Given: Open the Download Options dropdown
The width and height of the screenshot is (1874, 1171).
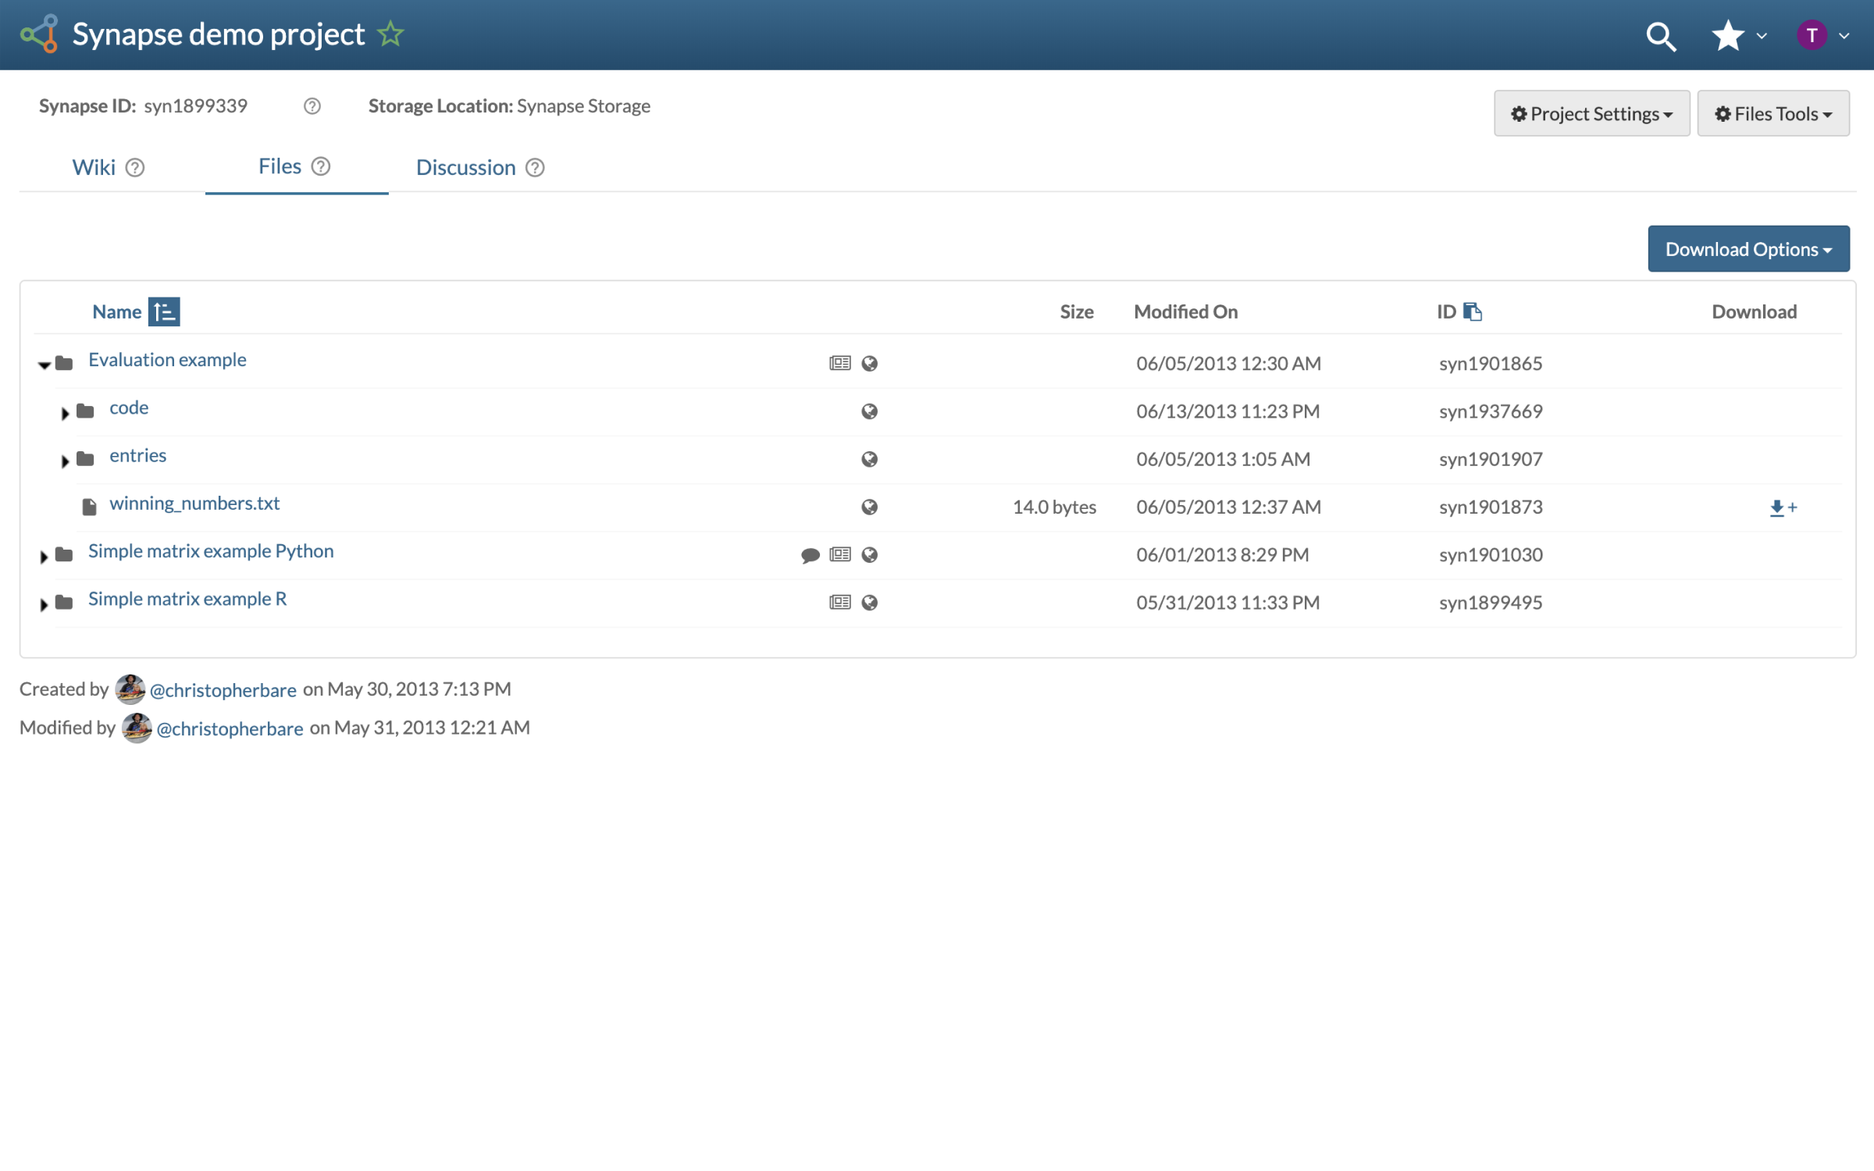Looking at the screenshot, I should (x=1748, y=249).
